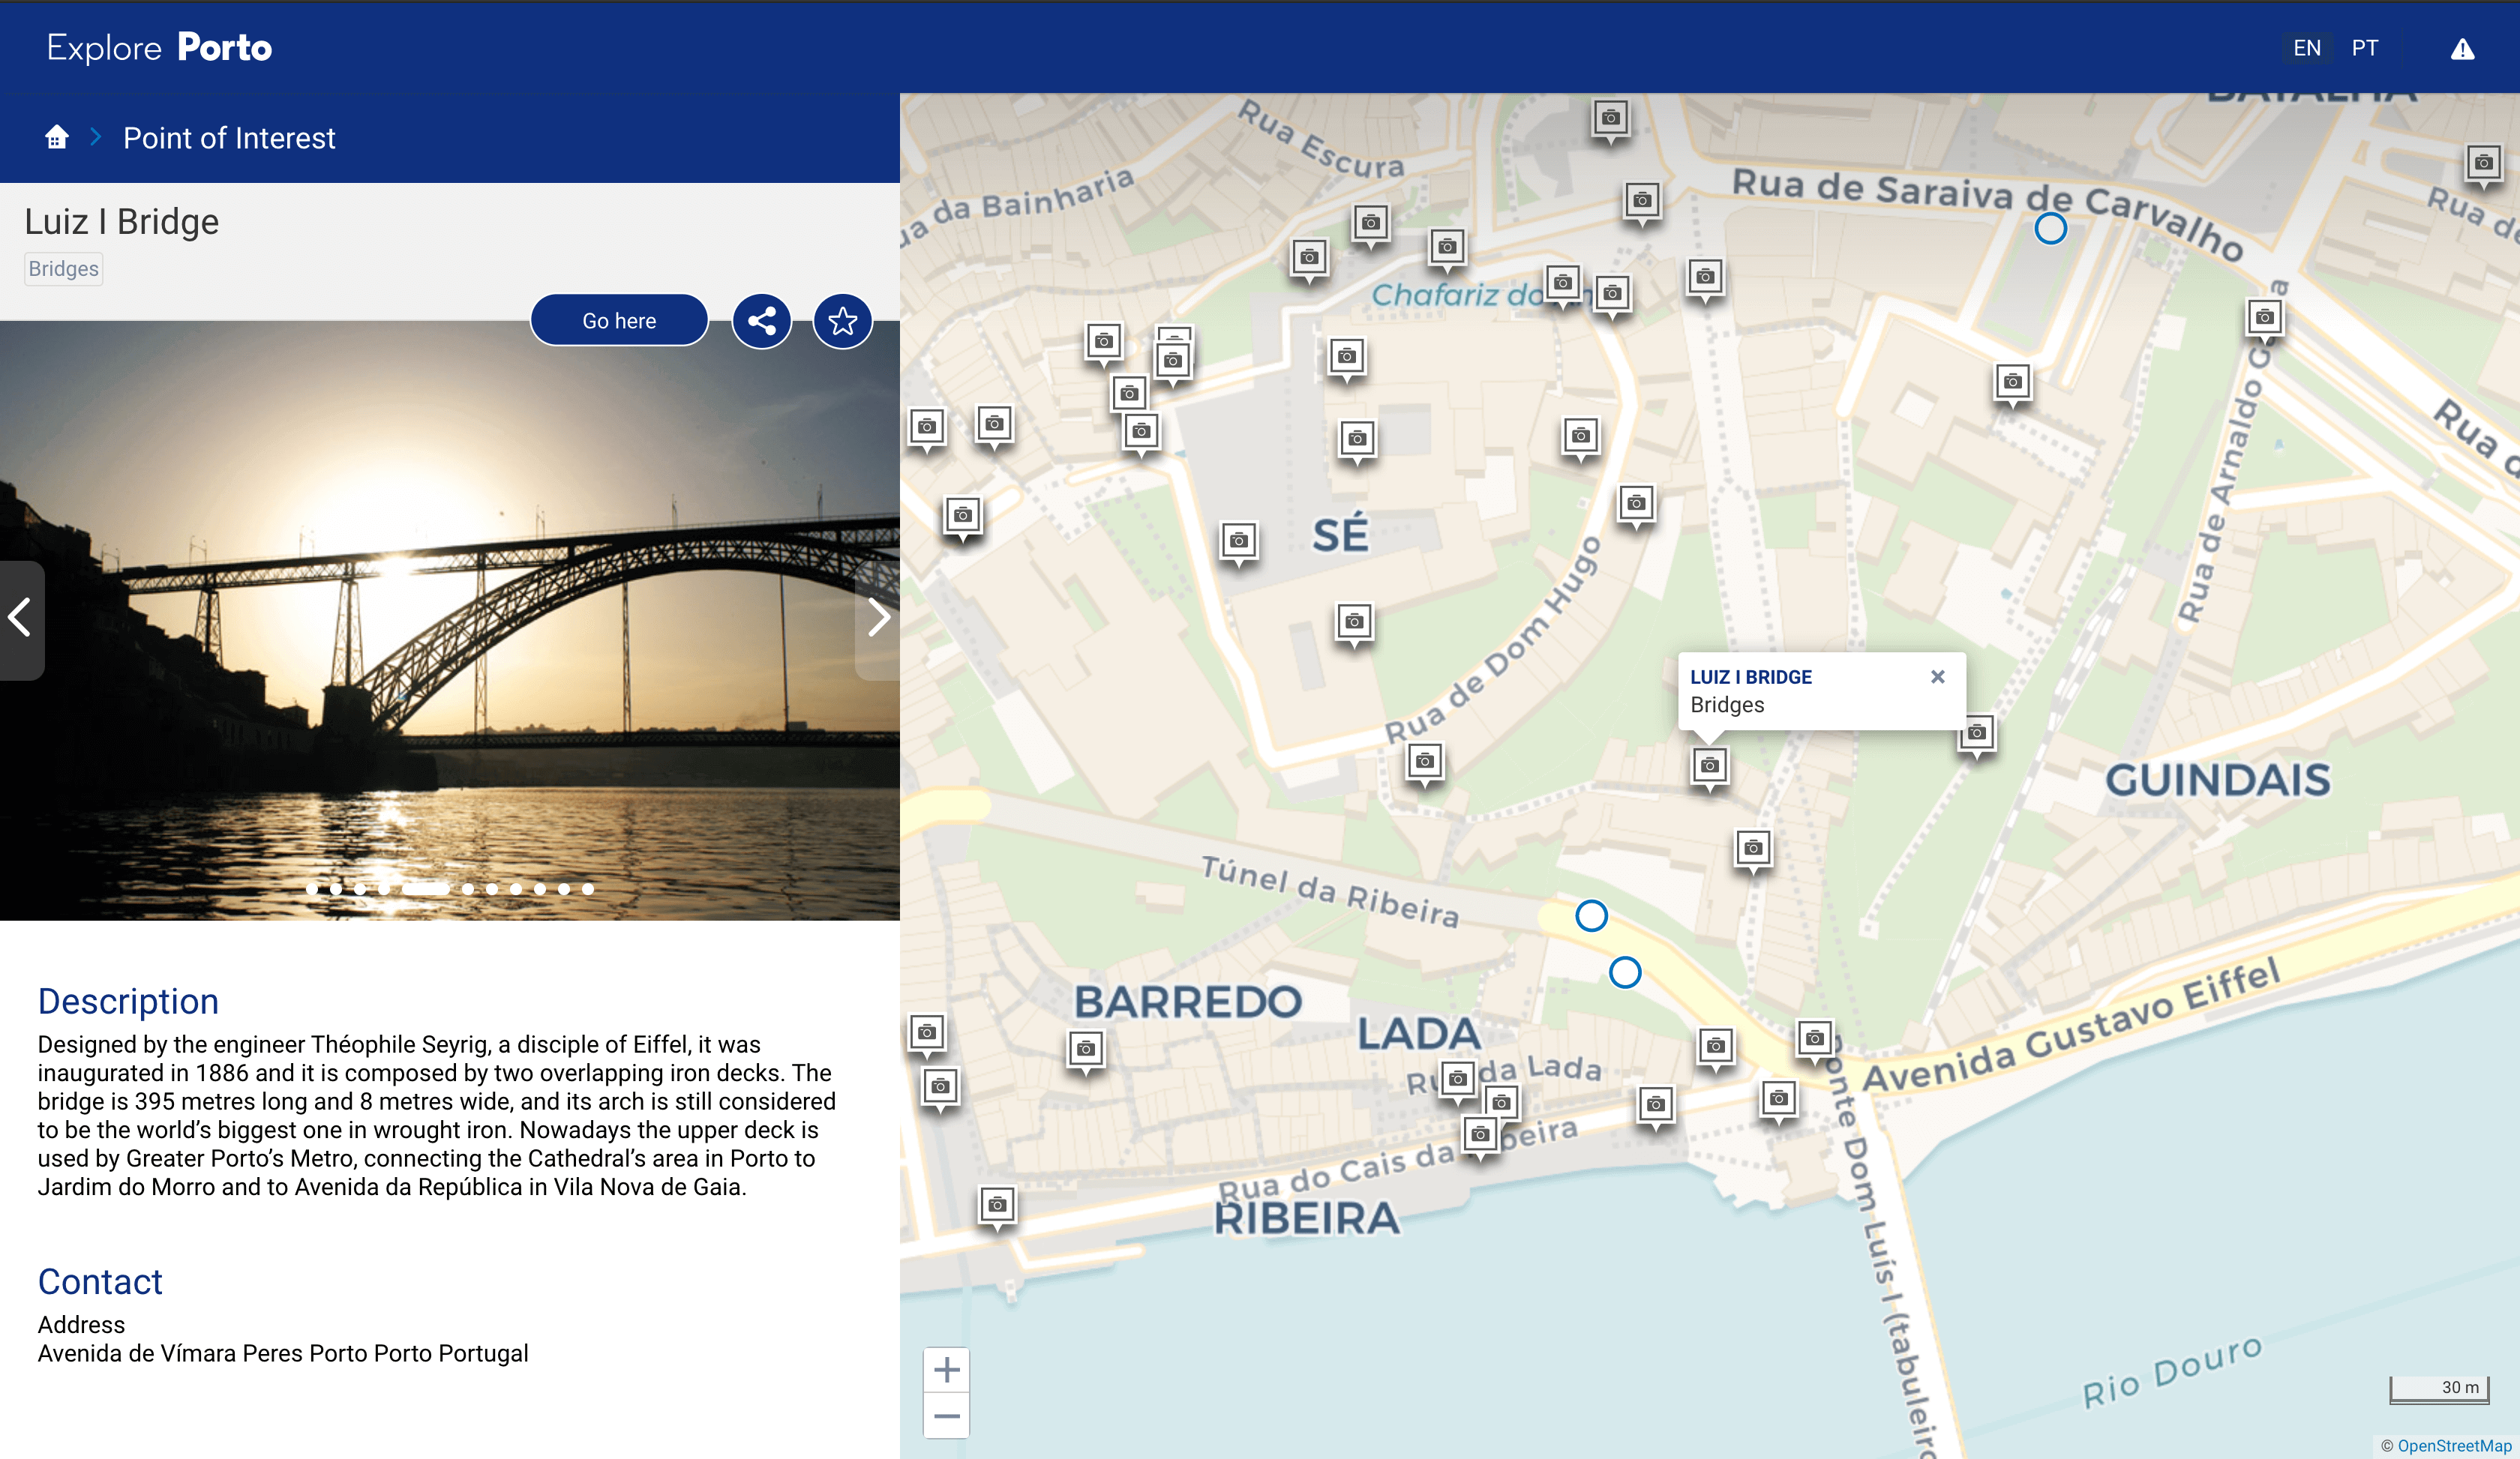Add Luiz I Bridge to favorites star
2520x1459 pixels.
(x=842, y=321)
